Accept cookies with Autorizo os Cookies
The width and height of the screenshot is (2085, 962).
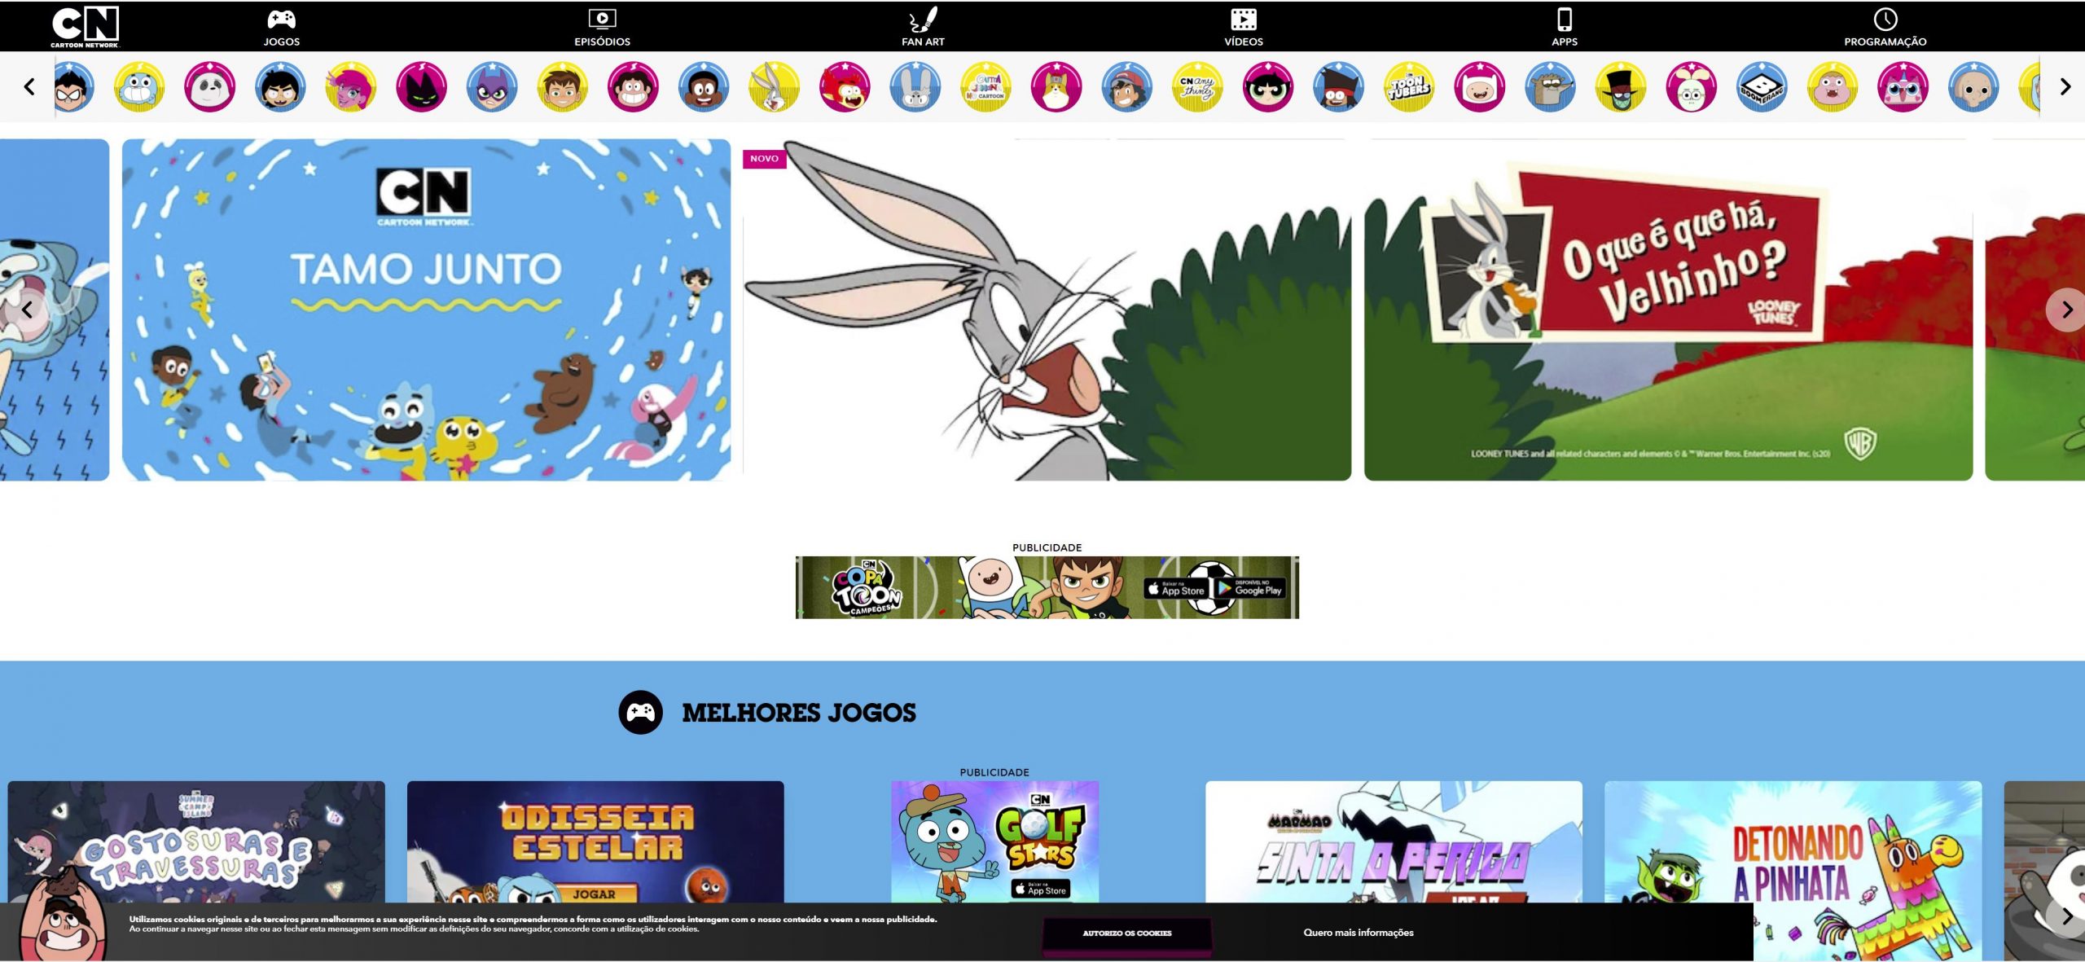[1127, 933]
